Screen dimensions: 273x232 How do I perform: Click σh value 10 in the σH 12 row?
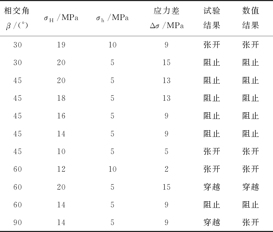point(112,169)
